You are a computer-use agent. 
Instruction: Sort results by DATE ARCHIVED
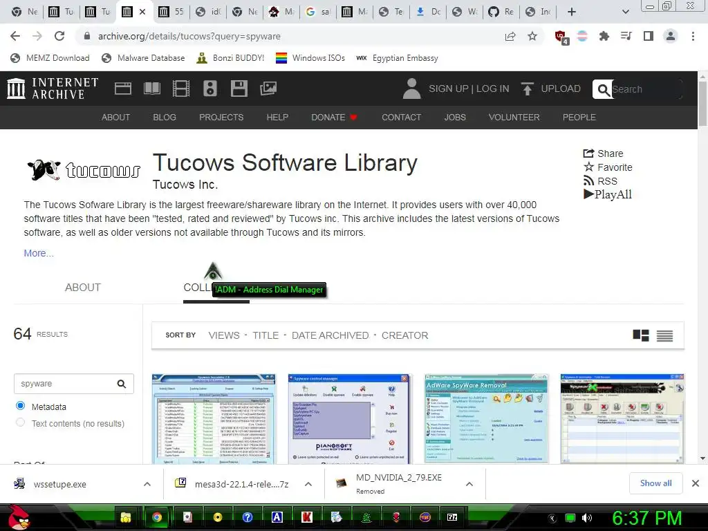point(330,335)
